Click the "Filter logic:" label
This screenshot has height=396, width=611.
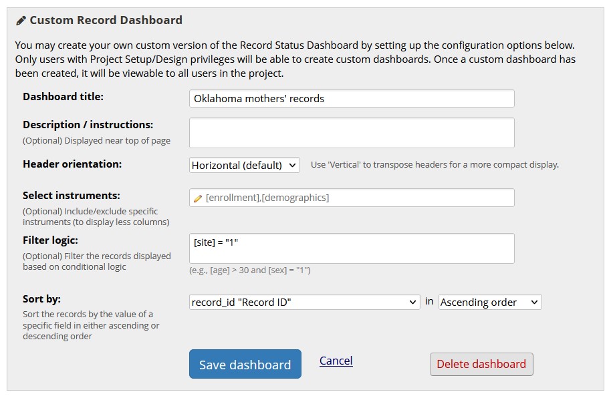click(50, 240)
